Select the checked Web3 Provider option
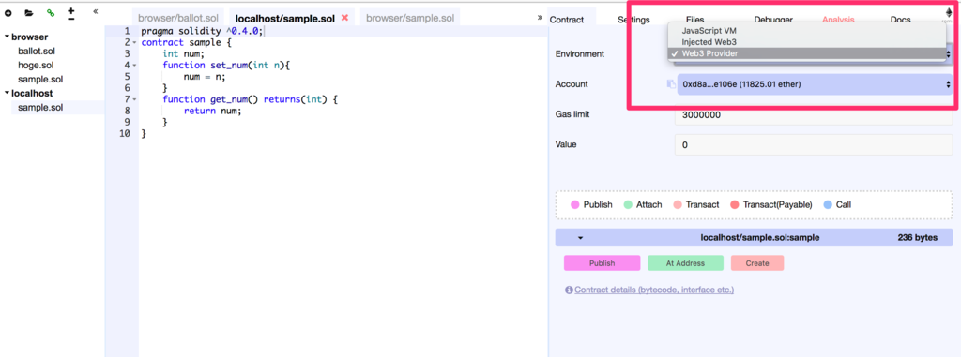Image resolution: width=961 pixels, height=357 pixels. (806, 54)
